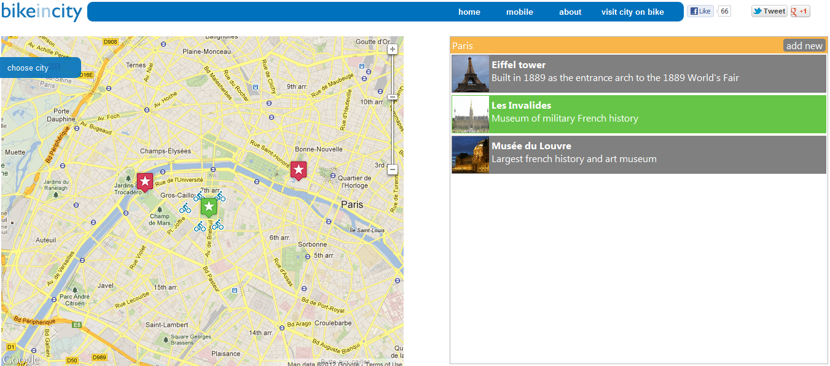Click the tree icon at Jardins du Trocadéro
Viewport: 830px width, 366px height.
tap(128, 178)
